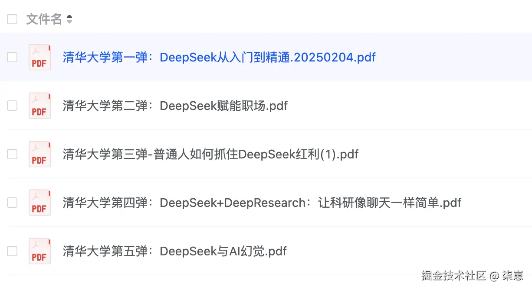Screen dimensions: 532x290
Task: Click PDF icon of 让科研像聊天一样简单 file
Action: pyautogui.click(x=39, y=203)
